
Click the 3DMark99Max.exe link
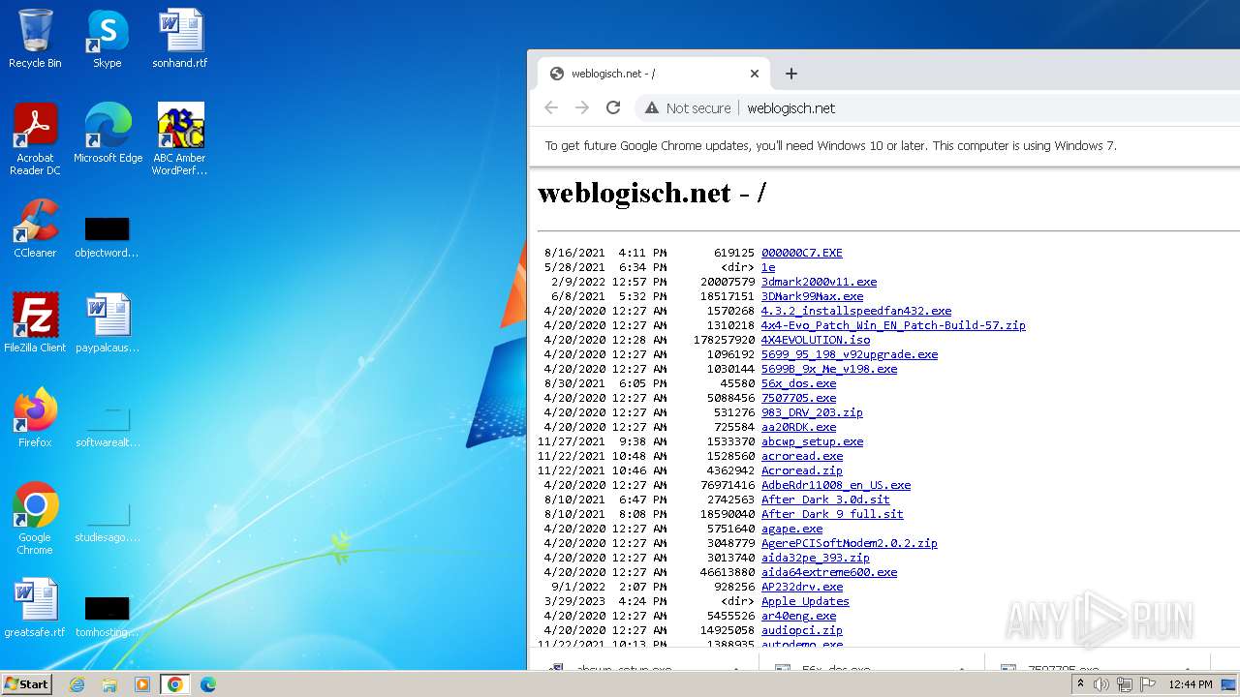point(812,296)
